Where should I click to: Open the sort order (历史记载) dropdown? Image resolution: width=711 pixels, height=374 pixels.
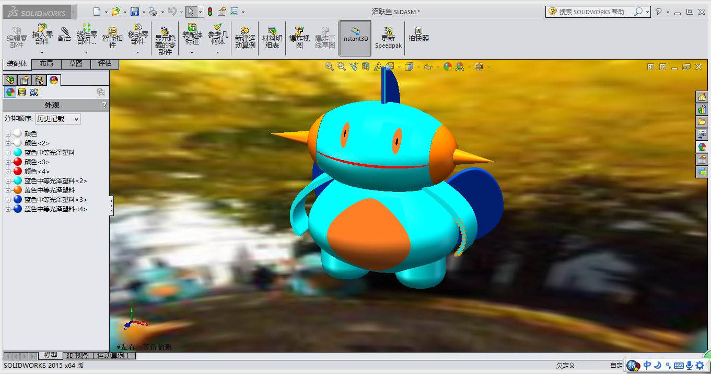[x=58, y=119]
